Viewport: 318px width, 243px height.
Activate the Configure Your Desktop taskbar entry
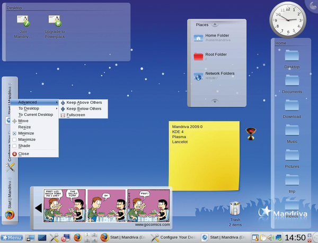click(173, 237)
